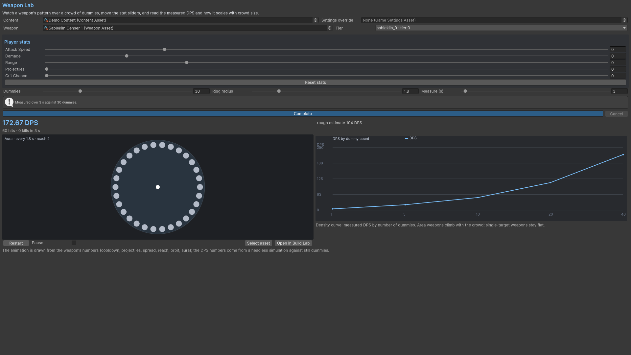Click the Attack Speed value field
631x355 pixels.
coord(618,50)
